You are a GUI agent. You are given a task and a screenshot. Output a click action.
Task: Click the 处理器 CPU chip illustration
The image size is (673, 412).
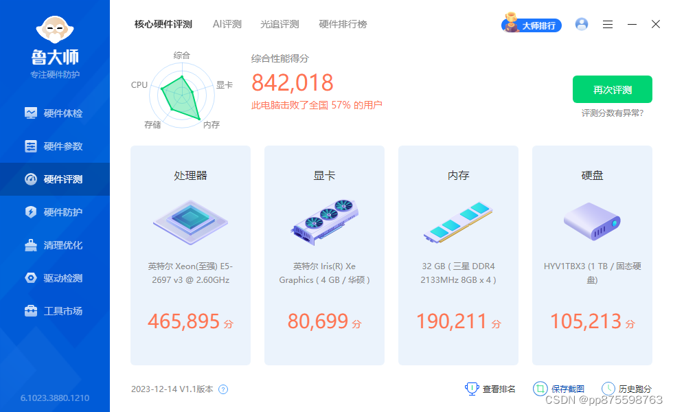point(191,222)
